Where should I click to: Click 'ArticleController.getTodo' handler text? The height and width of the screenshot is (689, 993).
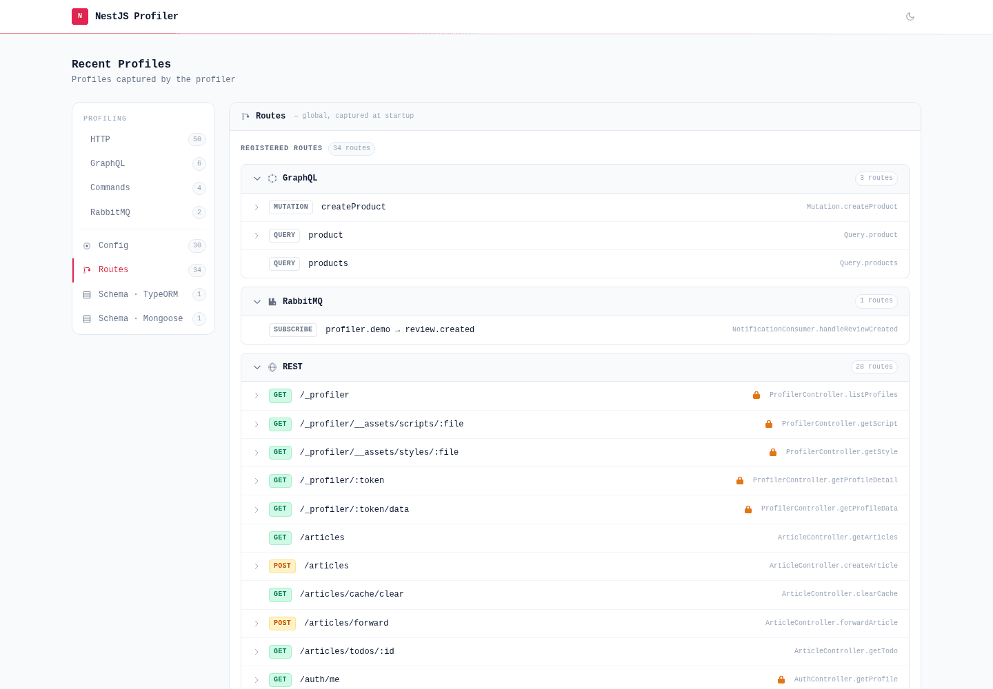[x=846, y=652]
